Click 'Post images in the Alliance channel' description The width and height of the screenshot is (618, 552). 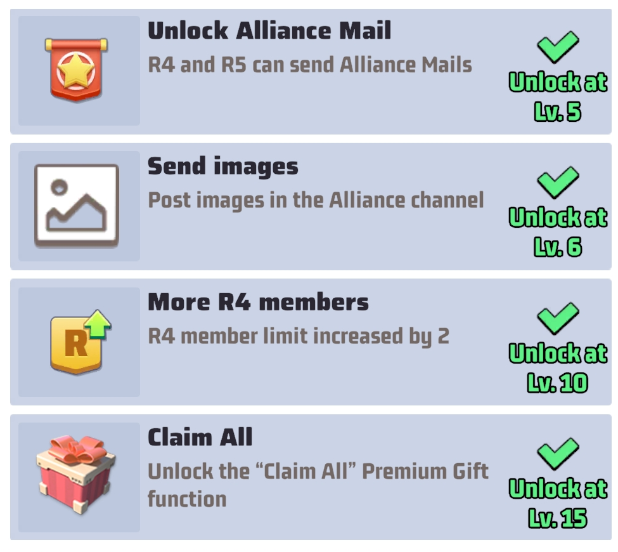click(316, 200)
